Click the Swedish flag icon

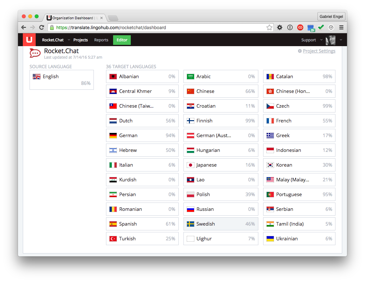191,224
